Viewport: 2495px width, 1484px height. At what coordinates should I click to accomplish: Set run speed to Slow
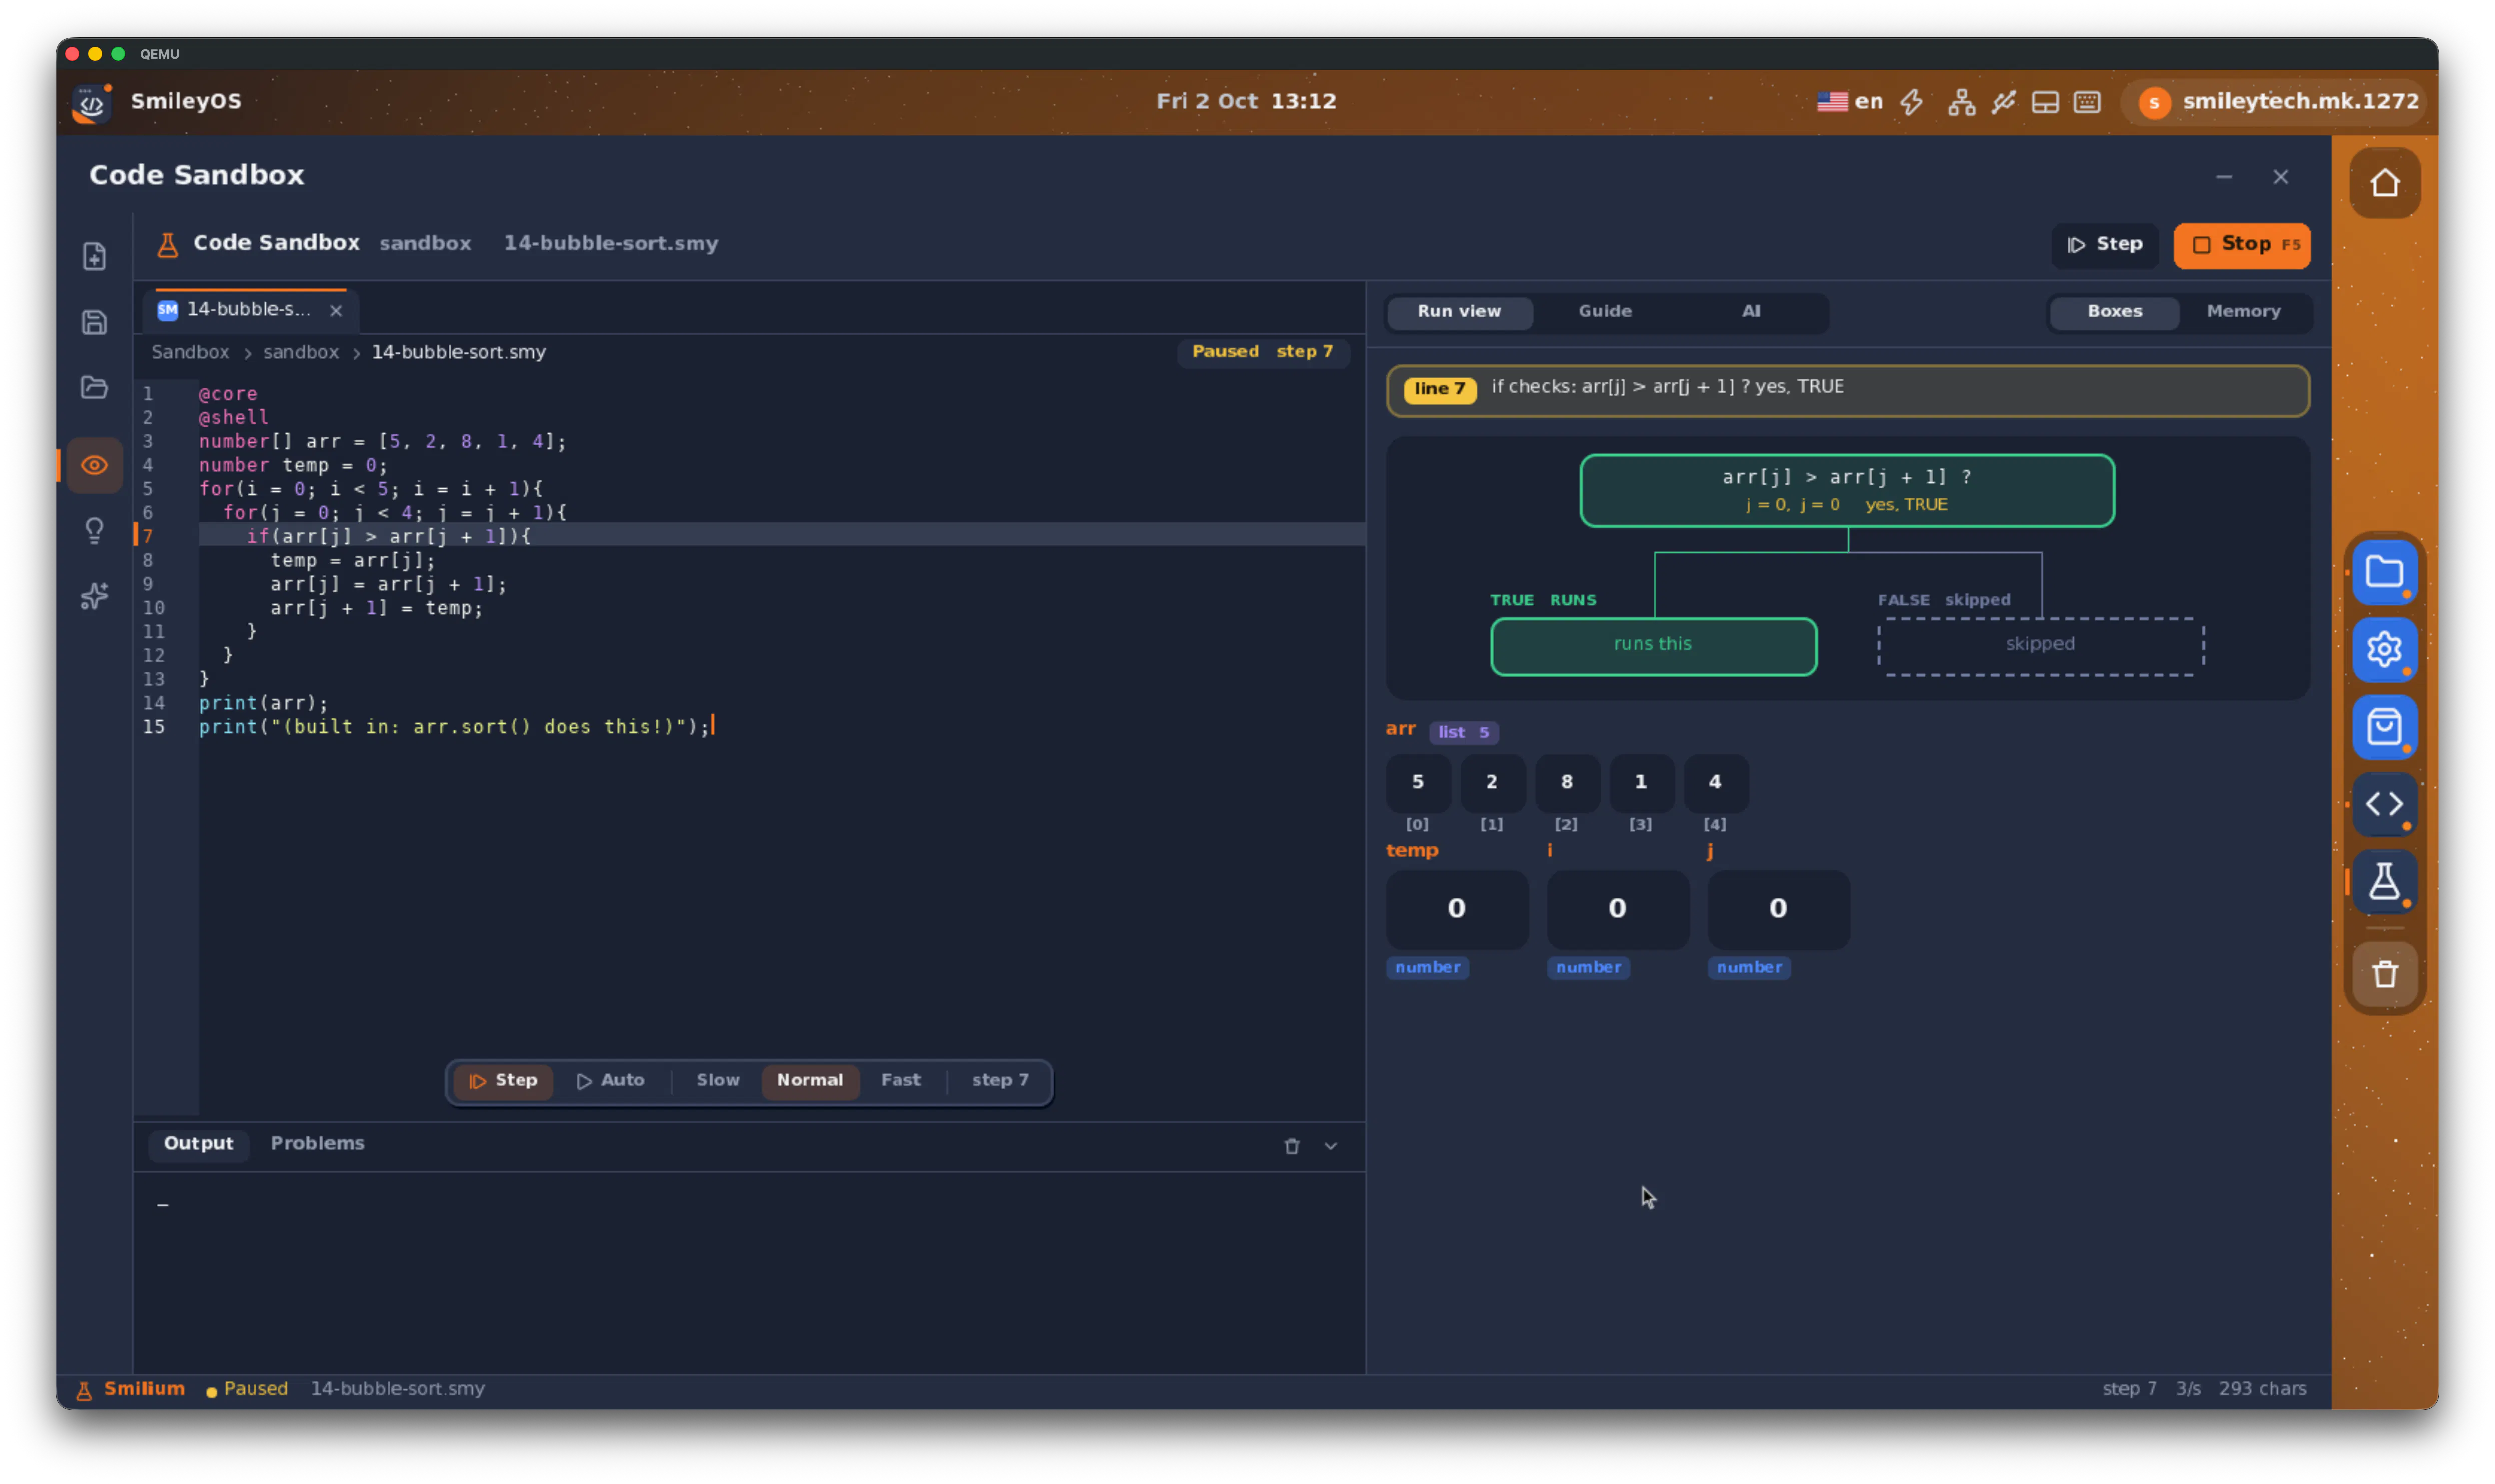717,1080
